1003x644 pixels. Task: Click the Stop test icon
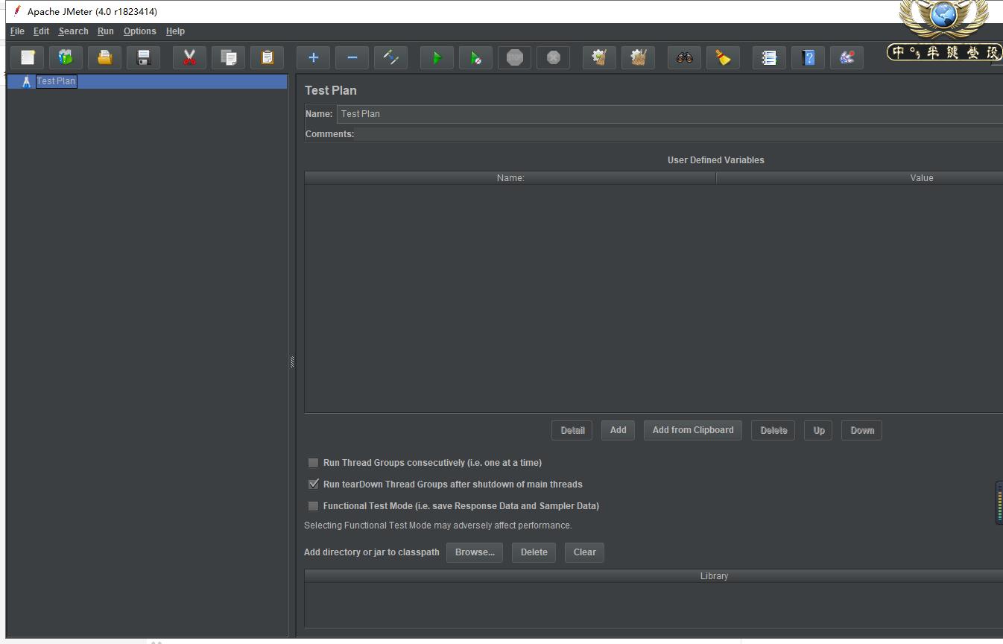point(515,57)
